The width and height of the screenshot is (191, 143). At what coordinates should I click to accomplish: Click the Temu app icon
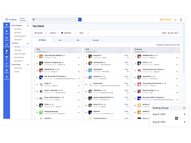click(41, 56)
